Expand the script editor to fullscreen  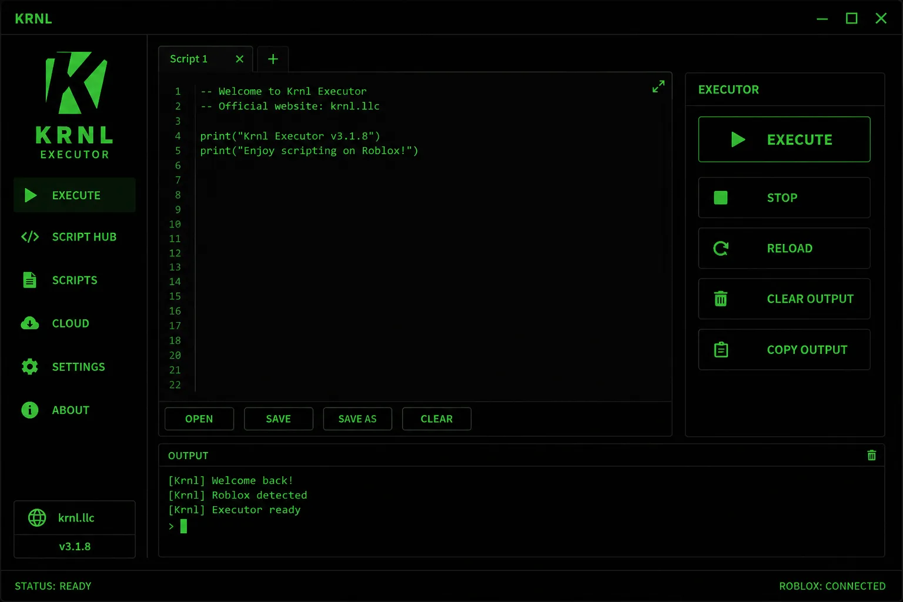tap(658, 86)
